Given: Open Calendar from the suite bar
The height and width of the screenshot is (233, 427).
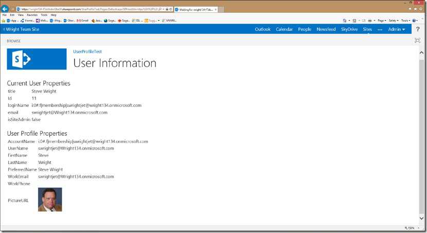Looking at the screenshot, I should tap(284, 29).
